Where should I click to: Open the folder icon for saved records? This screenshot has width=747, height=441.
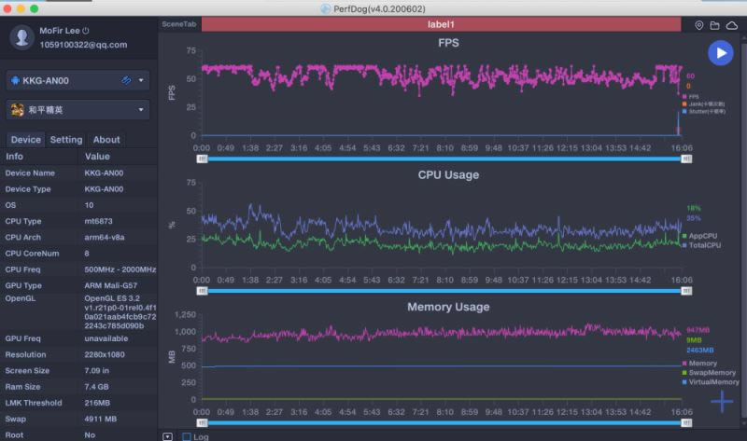point(714,25)
